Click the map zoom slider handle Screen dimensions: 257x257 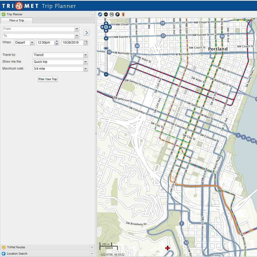point(106,48)
